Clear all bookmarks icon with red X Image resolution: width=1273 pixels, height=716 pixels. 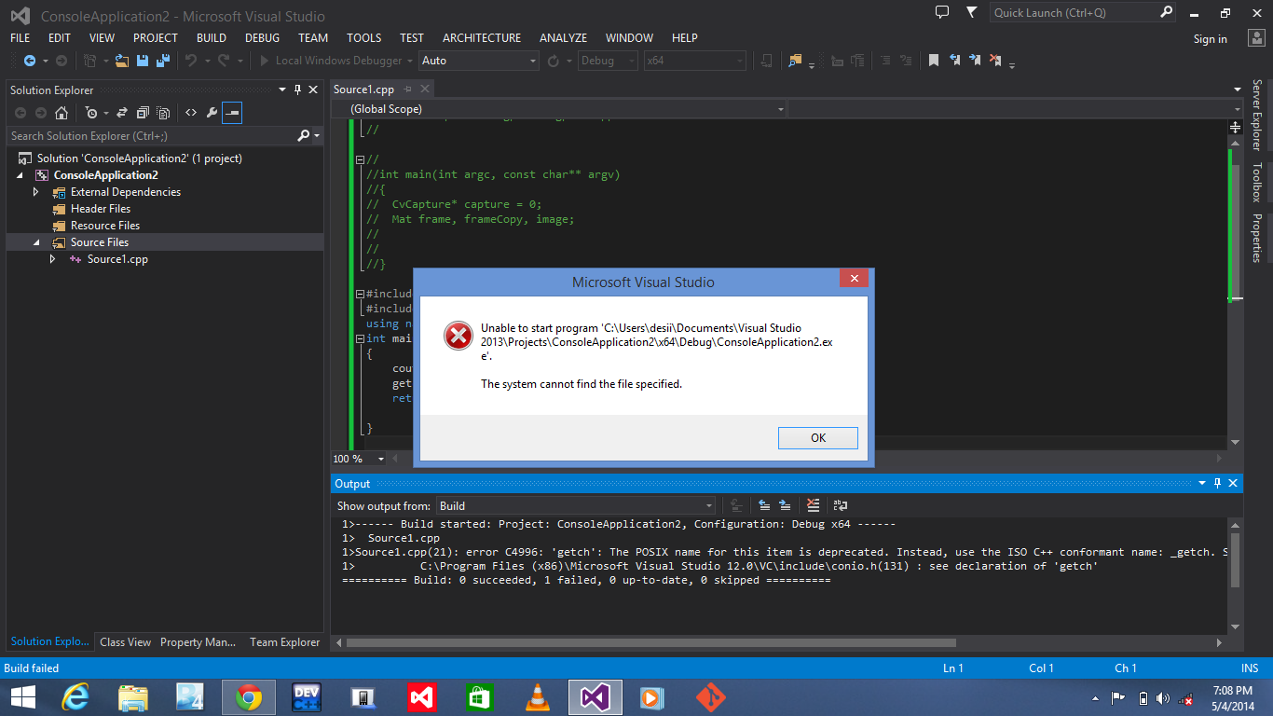(995, 61)
